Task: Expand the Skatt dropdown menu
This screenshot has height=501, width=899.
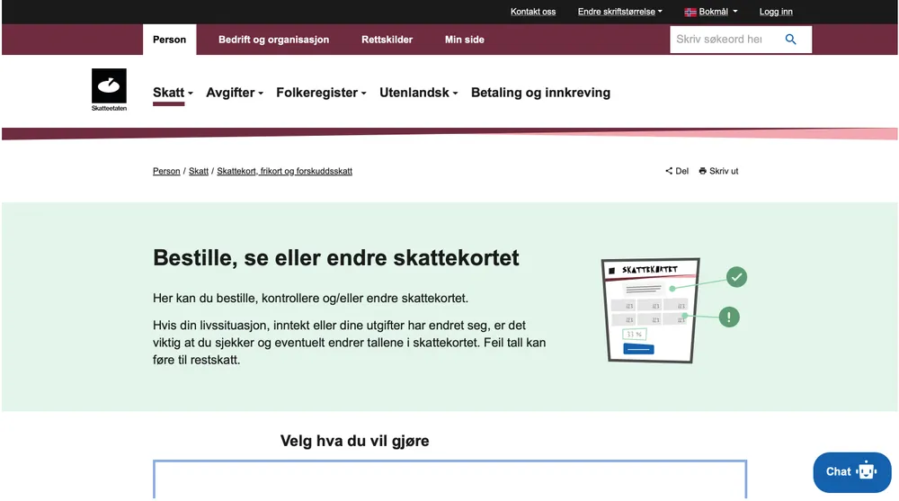Action: click(173, 93)
